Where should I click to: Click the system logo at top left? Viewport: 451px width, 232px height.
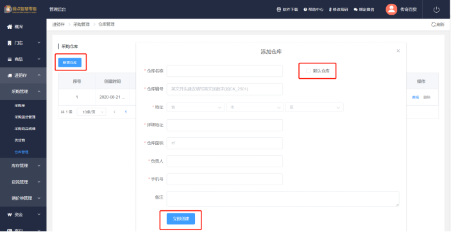coord(21,9)
